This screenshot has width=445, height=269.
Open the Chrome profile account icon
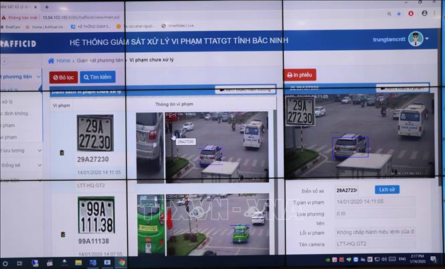point(424,13)
